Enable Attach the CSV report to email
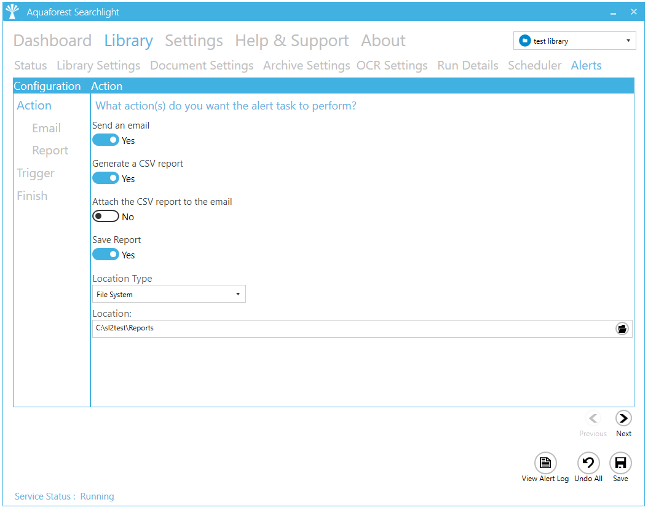 [x=106, y=217]
